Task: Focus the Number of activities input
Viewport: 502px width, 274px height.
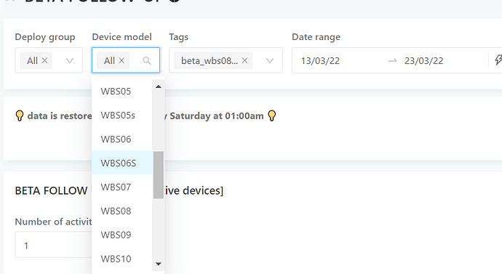Action: [x=53, y=245]
